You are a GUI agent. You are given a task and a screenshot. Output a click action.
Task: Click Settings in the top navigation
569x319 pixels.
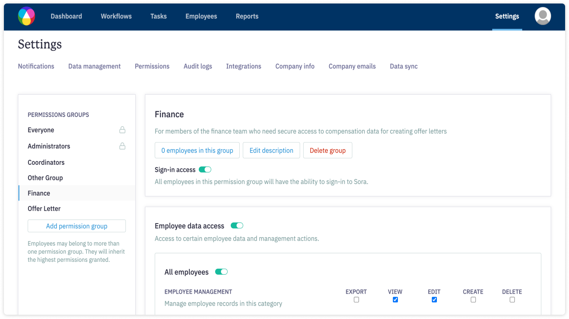pos(507,16)
